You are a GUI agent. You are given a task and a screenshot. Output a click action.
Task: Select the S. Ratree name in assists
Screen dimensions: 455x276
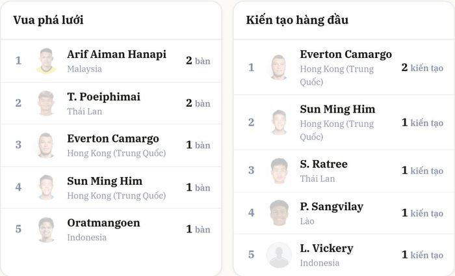coord(324,164)
